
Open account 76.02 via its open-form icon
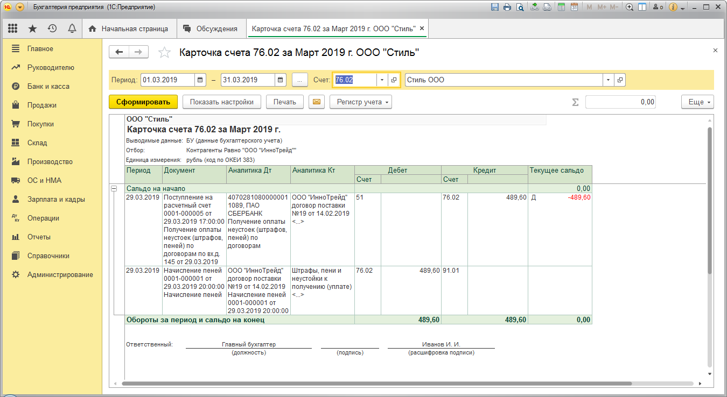(394, 80)
